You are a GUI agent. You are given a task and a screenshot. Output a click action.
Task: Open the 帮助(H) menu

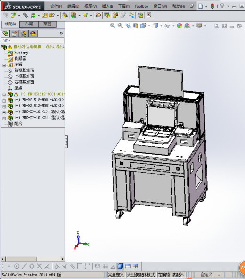point(179,6)
